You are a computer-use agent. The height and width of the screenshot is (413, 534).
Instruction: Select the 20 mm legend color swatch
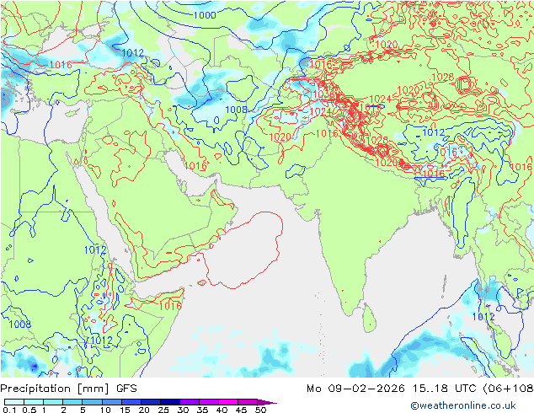point(150,402)
